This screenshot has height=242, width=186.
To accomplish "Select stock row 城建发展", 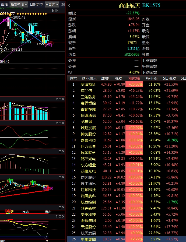I will (127, 128).
